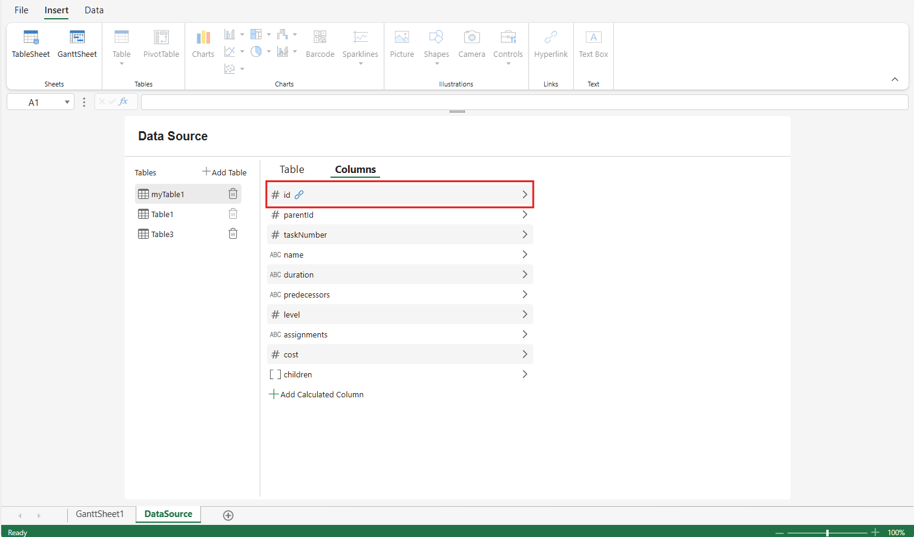Open the Shapes button
The width and height of the screenshot is (914, 537).
coord(436,47)
